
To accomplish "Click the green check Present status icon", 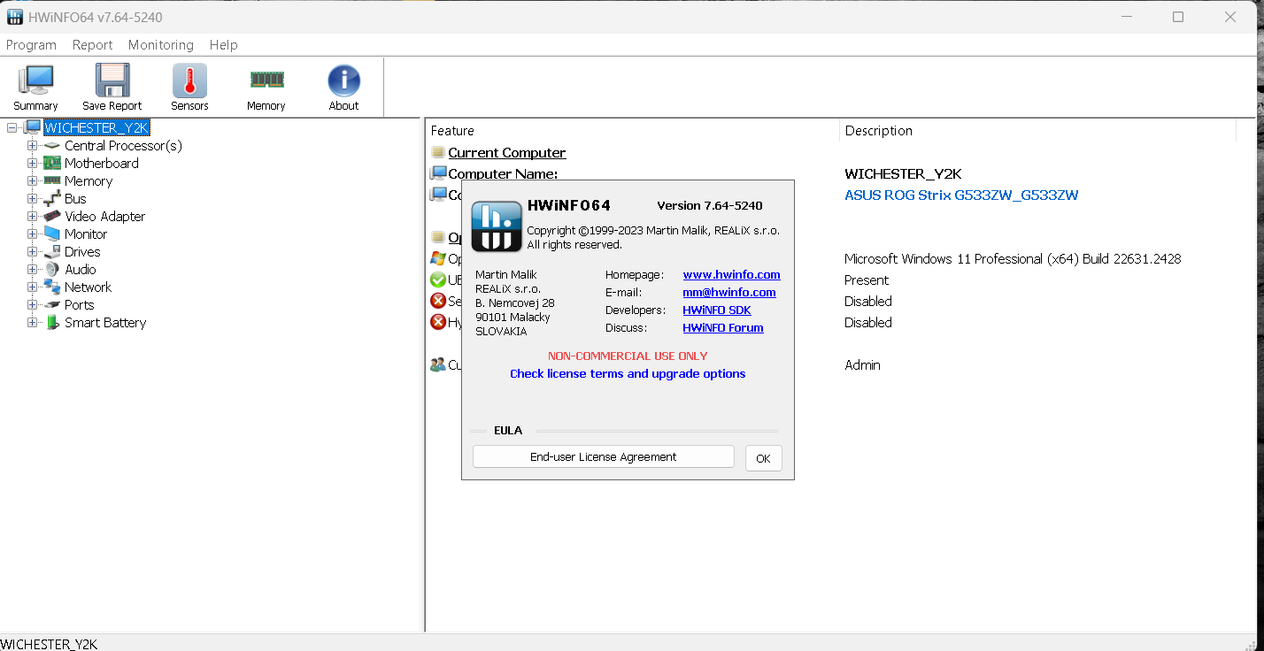I will (438, 280).
